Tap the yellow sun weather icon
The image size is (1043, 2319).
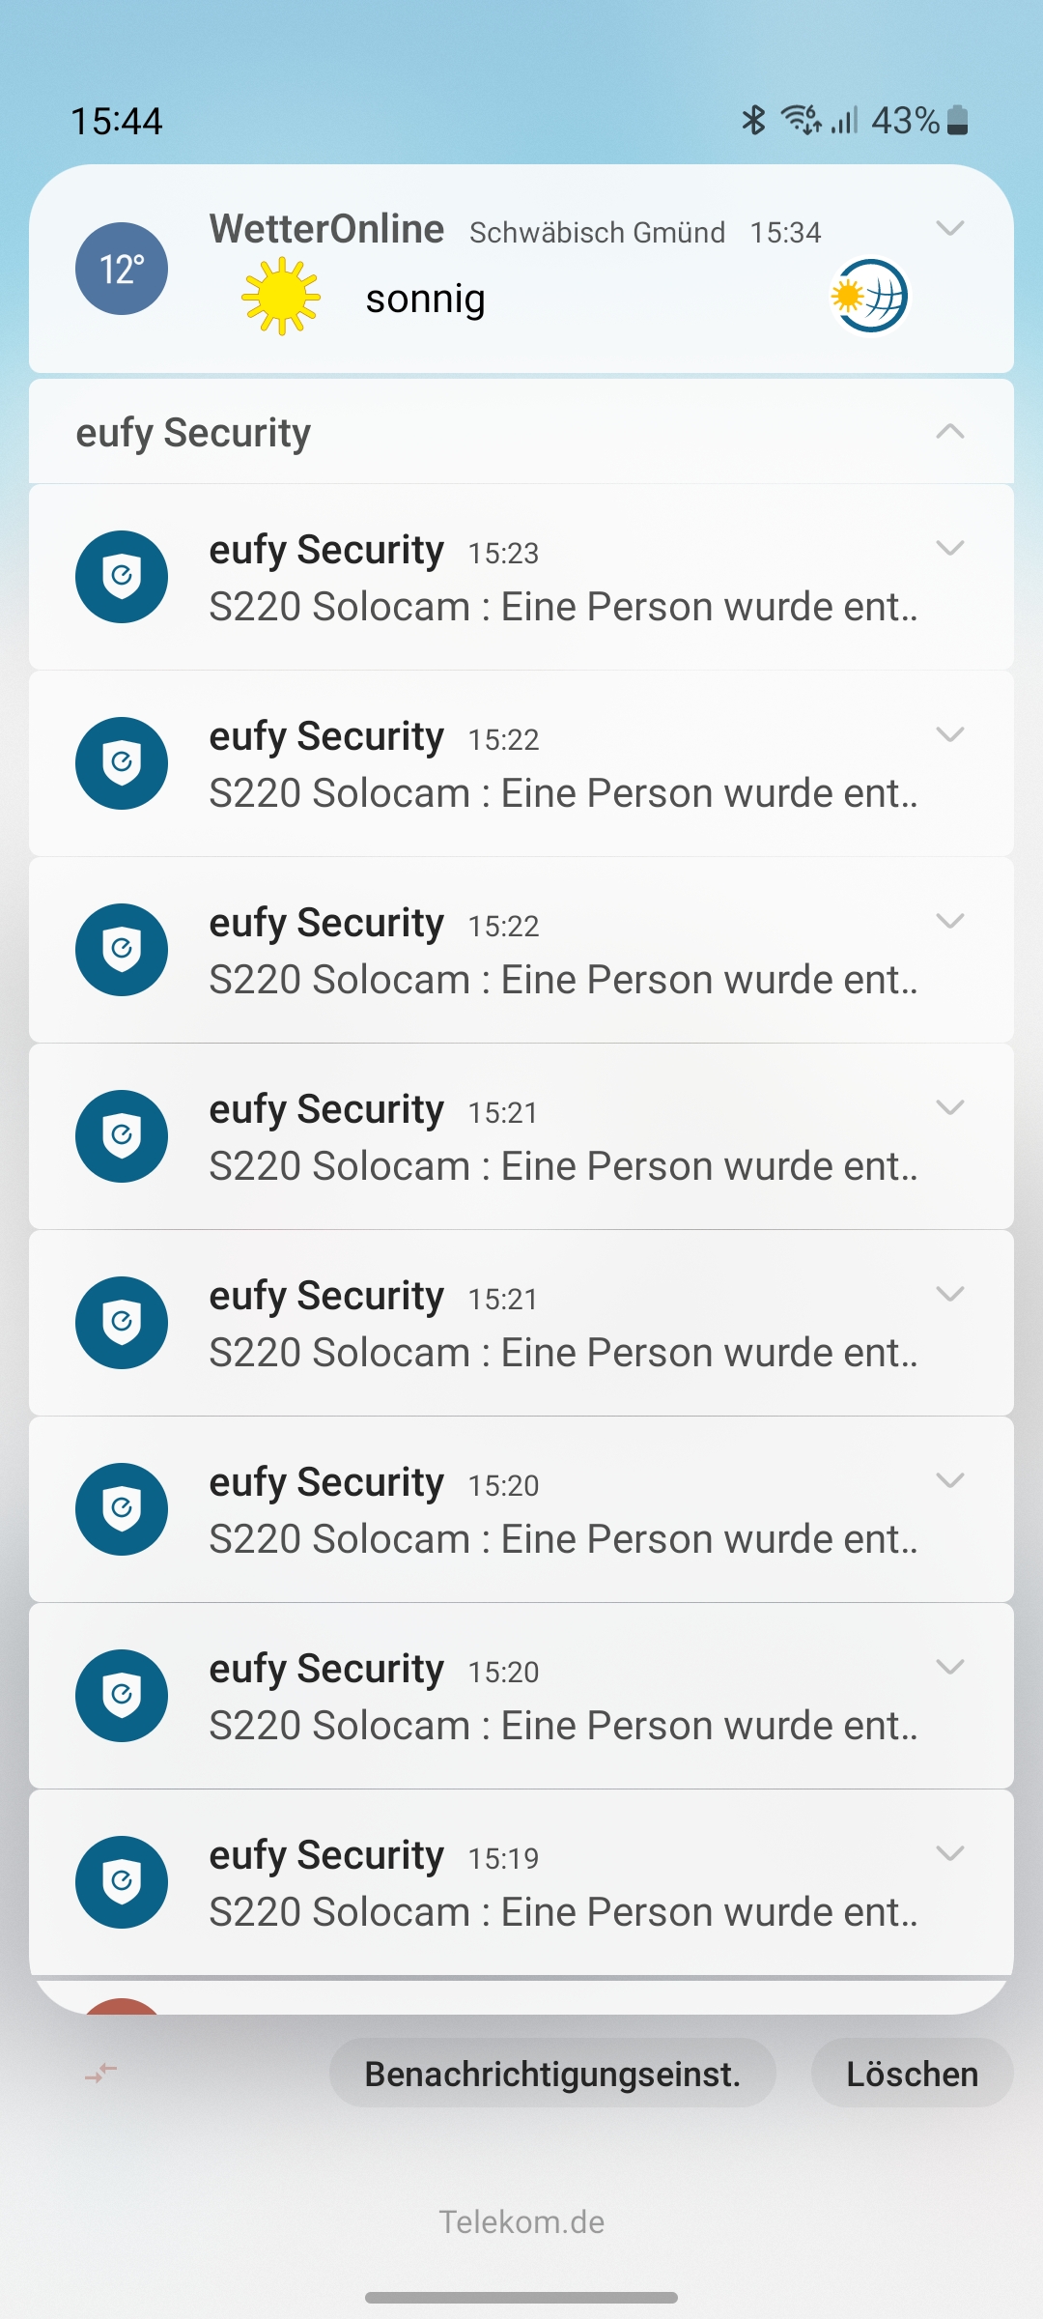click(280, 296)
